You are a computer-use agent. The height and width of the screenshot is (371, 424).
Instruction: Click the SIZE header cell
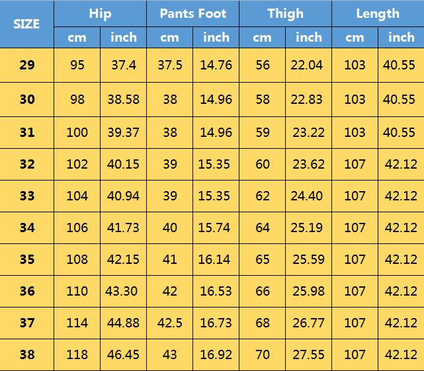tap(26, 24)
